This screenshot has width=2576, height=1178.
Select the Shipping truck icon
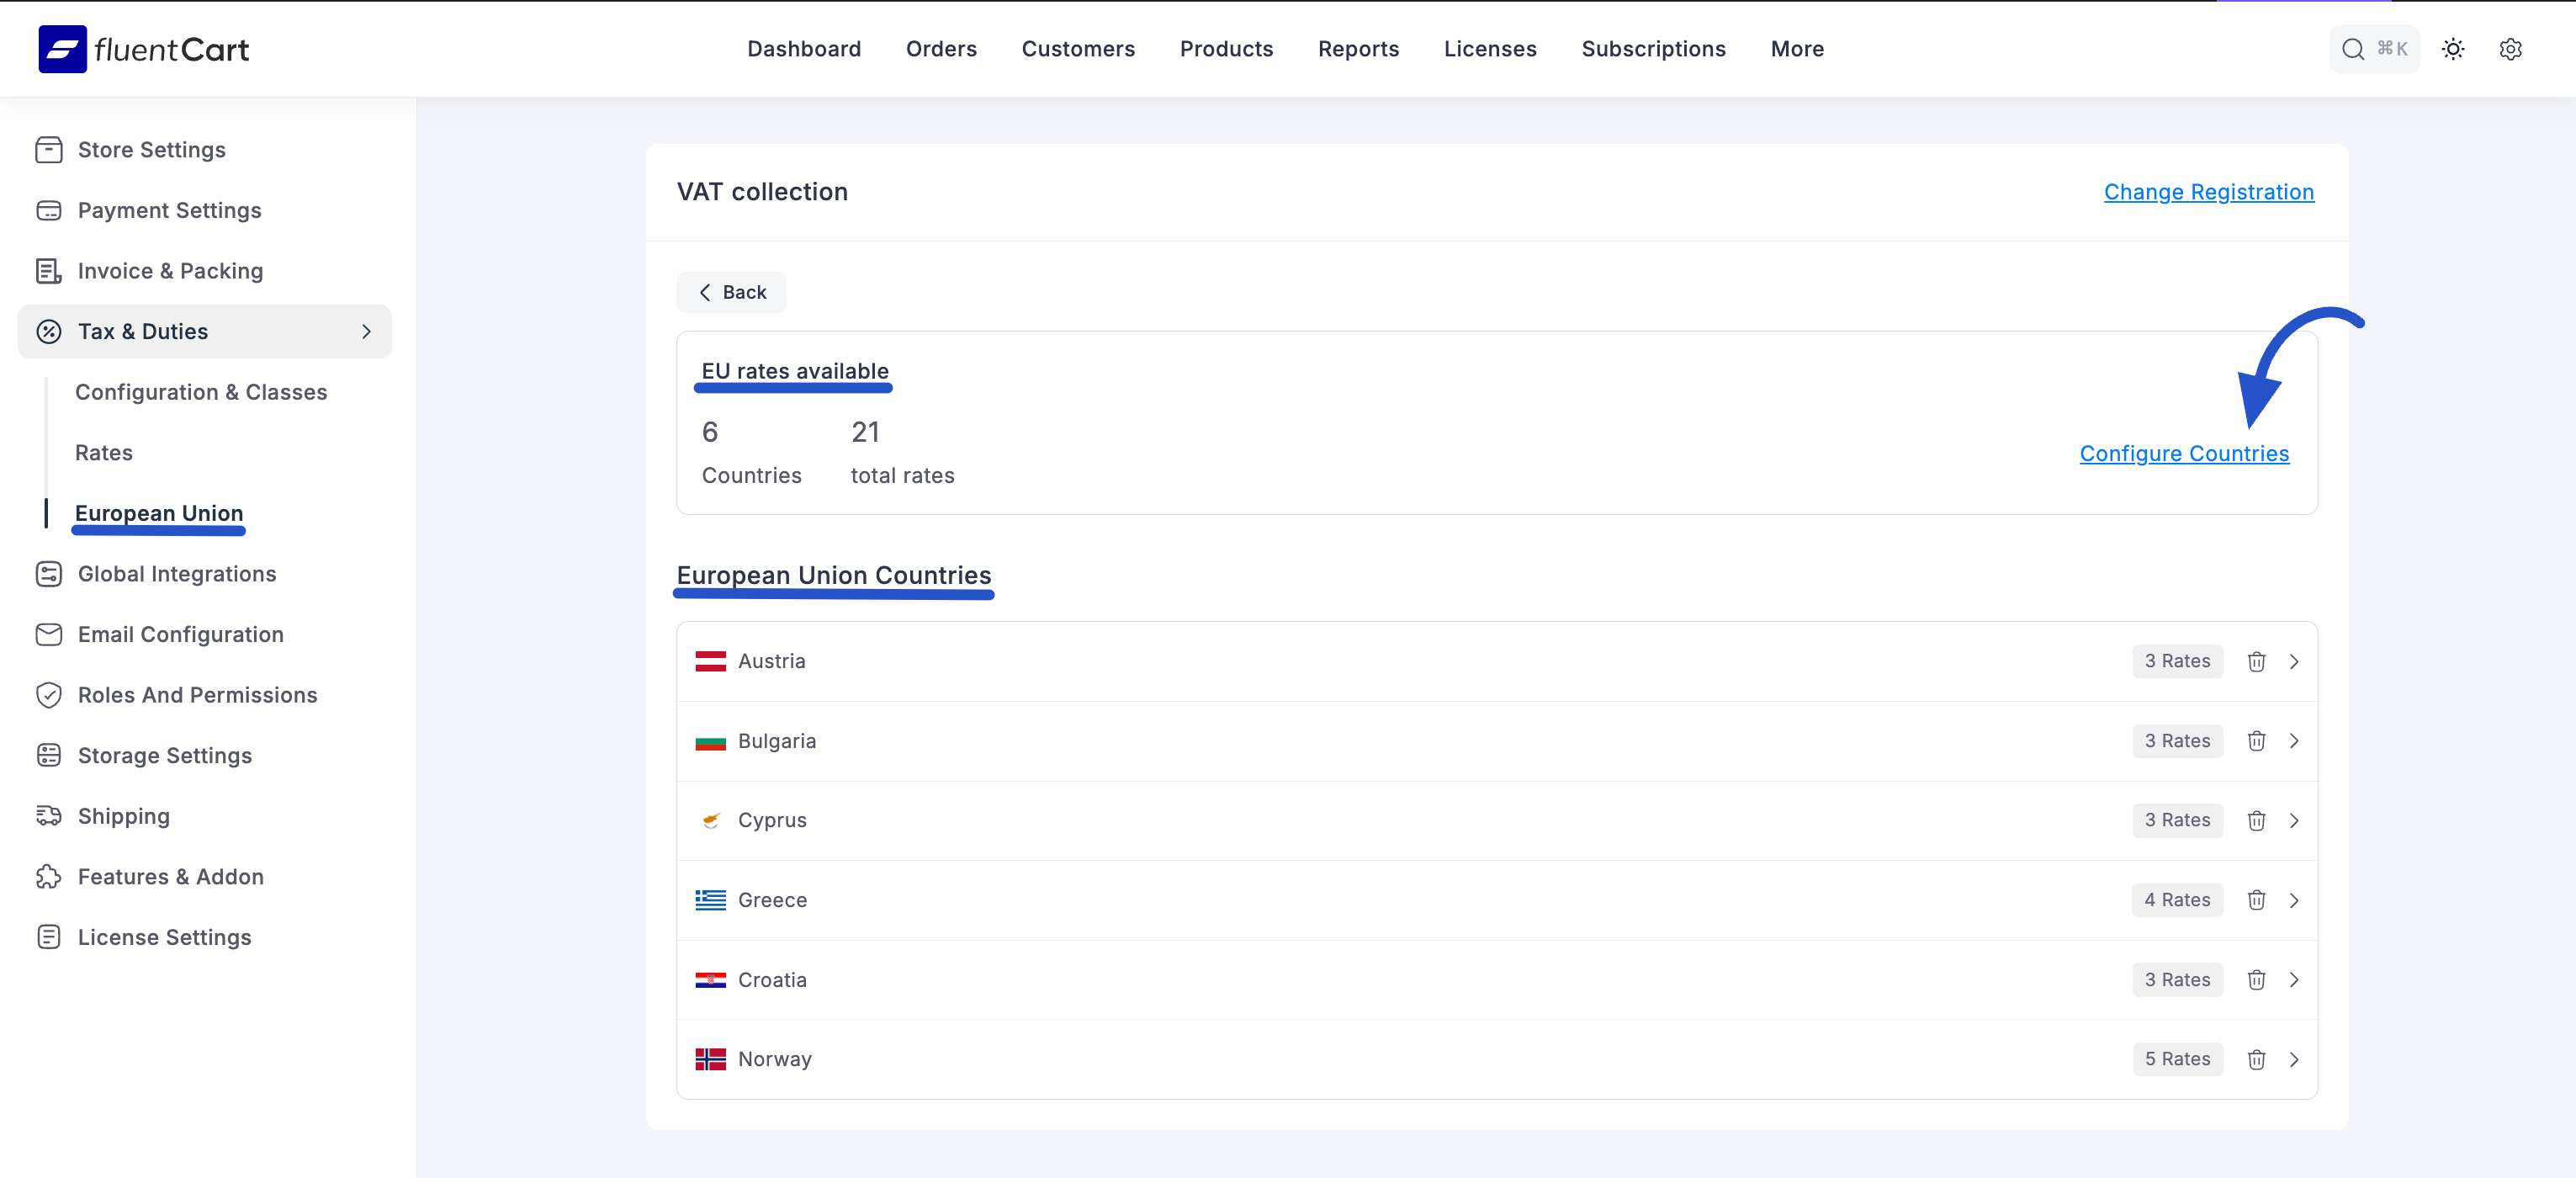50,816
